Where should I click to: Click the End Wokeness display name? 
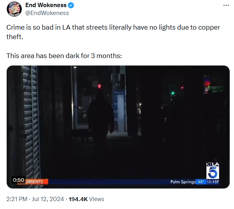46,5
